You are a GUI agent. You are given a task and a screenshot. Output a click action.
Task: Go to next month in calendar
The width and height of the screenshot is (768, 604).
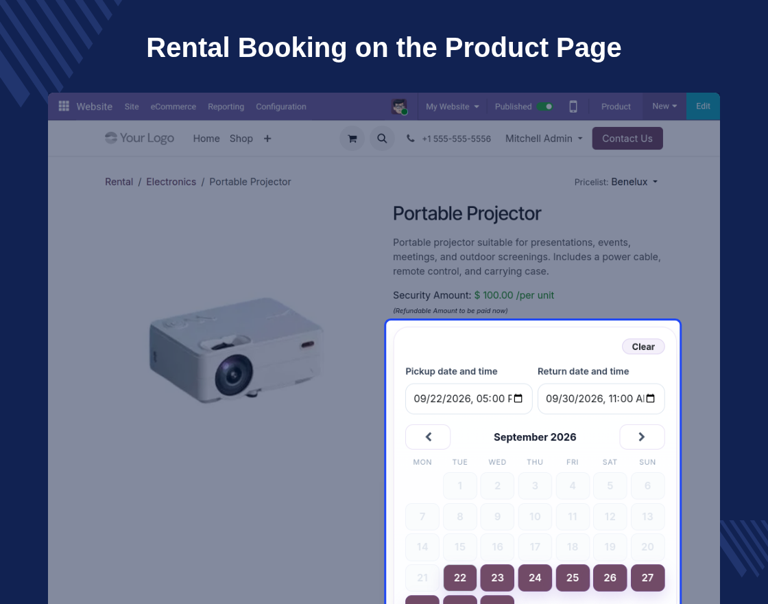(x=642, y=437)
